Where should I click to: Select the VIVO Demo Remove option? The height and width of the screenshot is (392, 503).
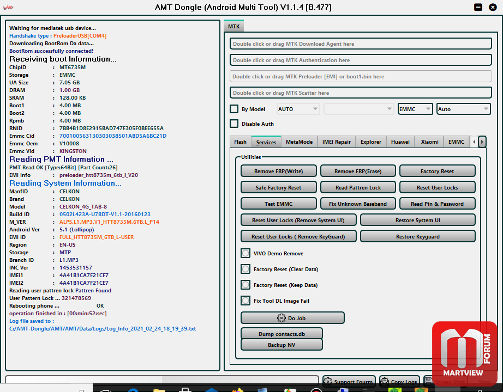pyautogui.click(x=245, y=253)
